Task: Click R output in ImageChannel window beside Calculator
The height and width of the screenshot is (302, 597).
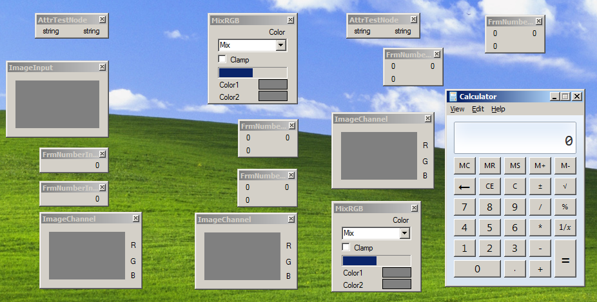Action: pos(426,146)
